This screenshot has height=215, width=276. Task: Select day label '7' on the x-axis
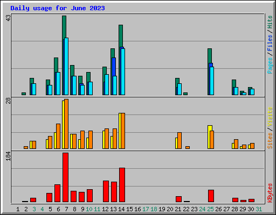pyautogui.click(x=66, y=209)
